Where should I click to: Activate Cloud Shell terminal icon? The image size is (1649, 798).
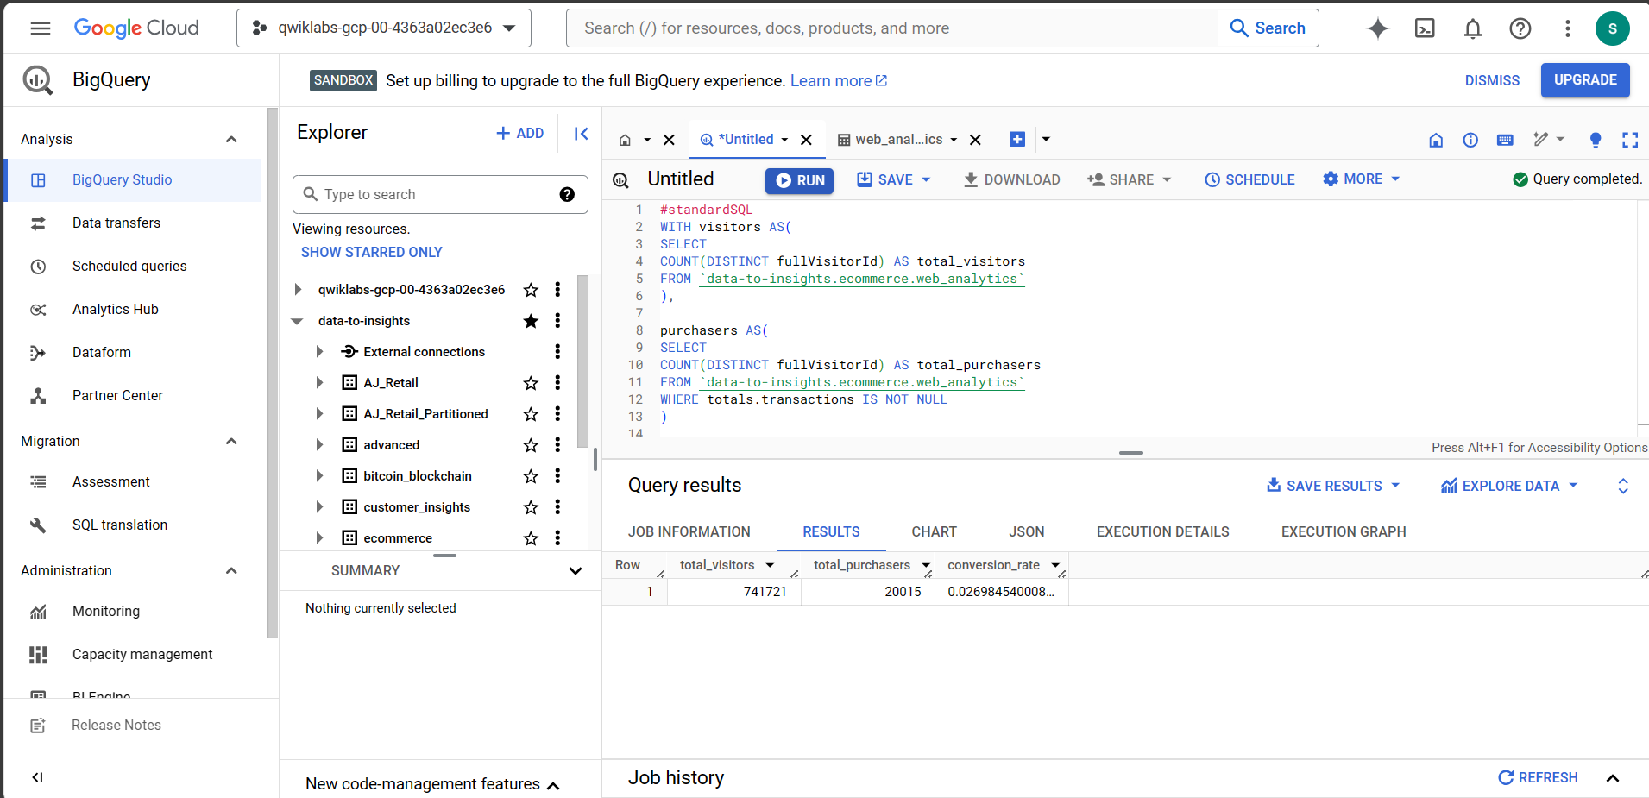click(x=1426, y=28)
